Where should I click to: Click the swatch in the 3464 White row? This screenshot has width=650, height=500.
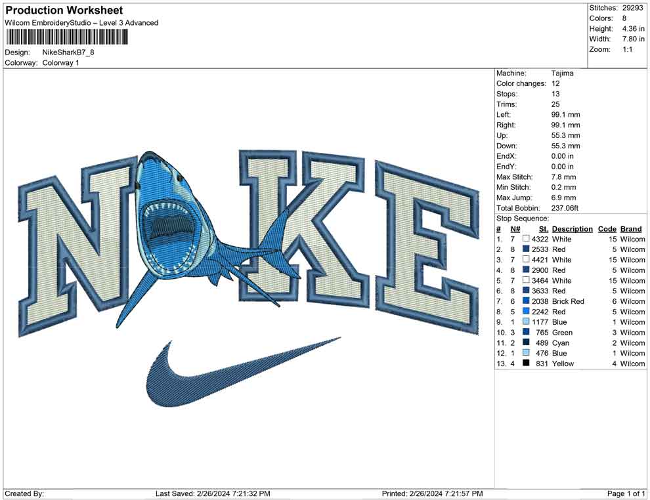526,280
